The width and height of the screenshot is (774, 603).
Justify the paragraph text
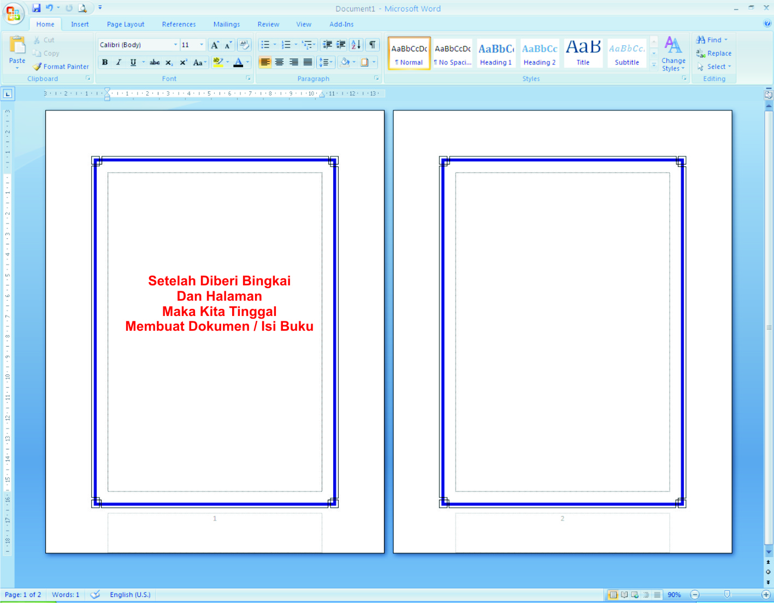308,62
